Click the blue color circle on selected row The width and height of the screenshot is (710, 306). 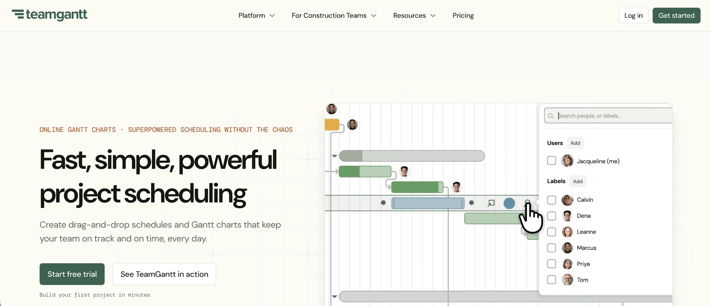[x=509, y=203]
